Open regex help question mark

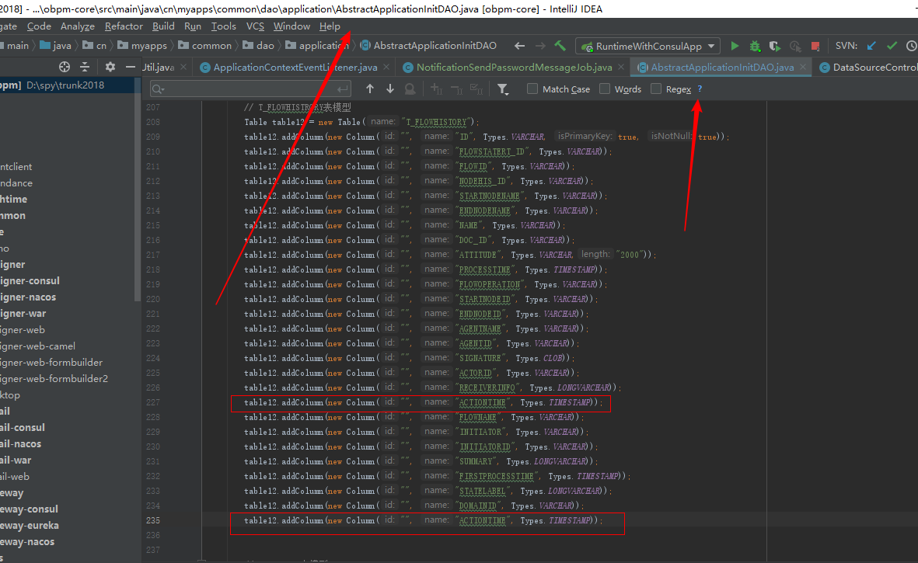pyautogui.click(x=700, y=89)
